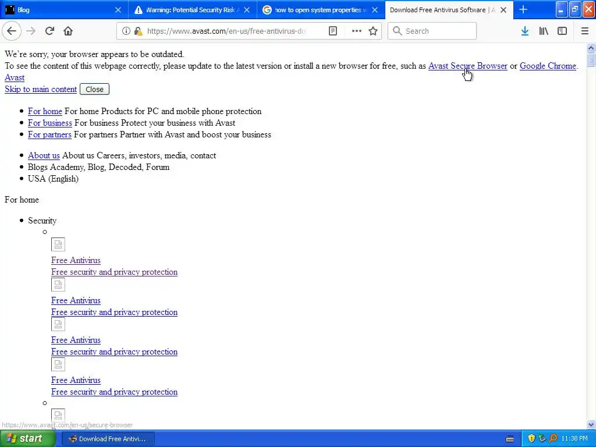Go back using the browser back arrow
596x447 pixels.
point(12,31)
